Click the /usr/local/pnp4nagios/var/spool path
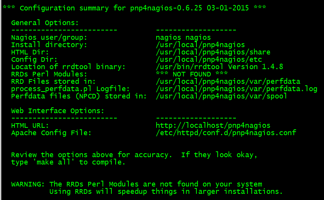The height and width of the screenshot is (200, 324). point(222,96)
